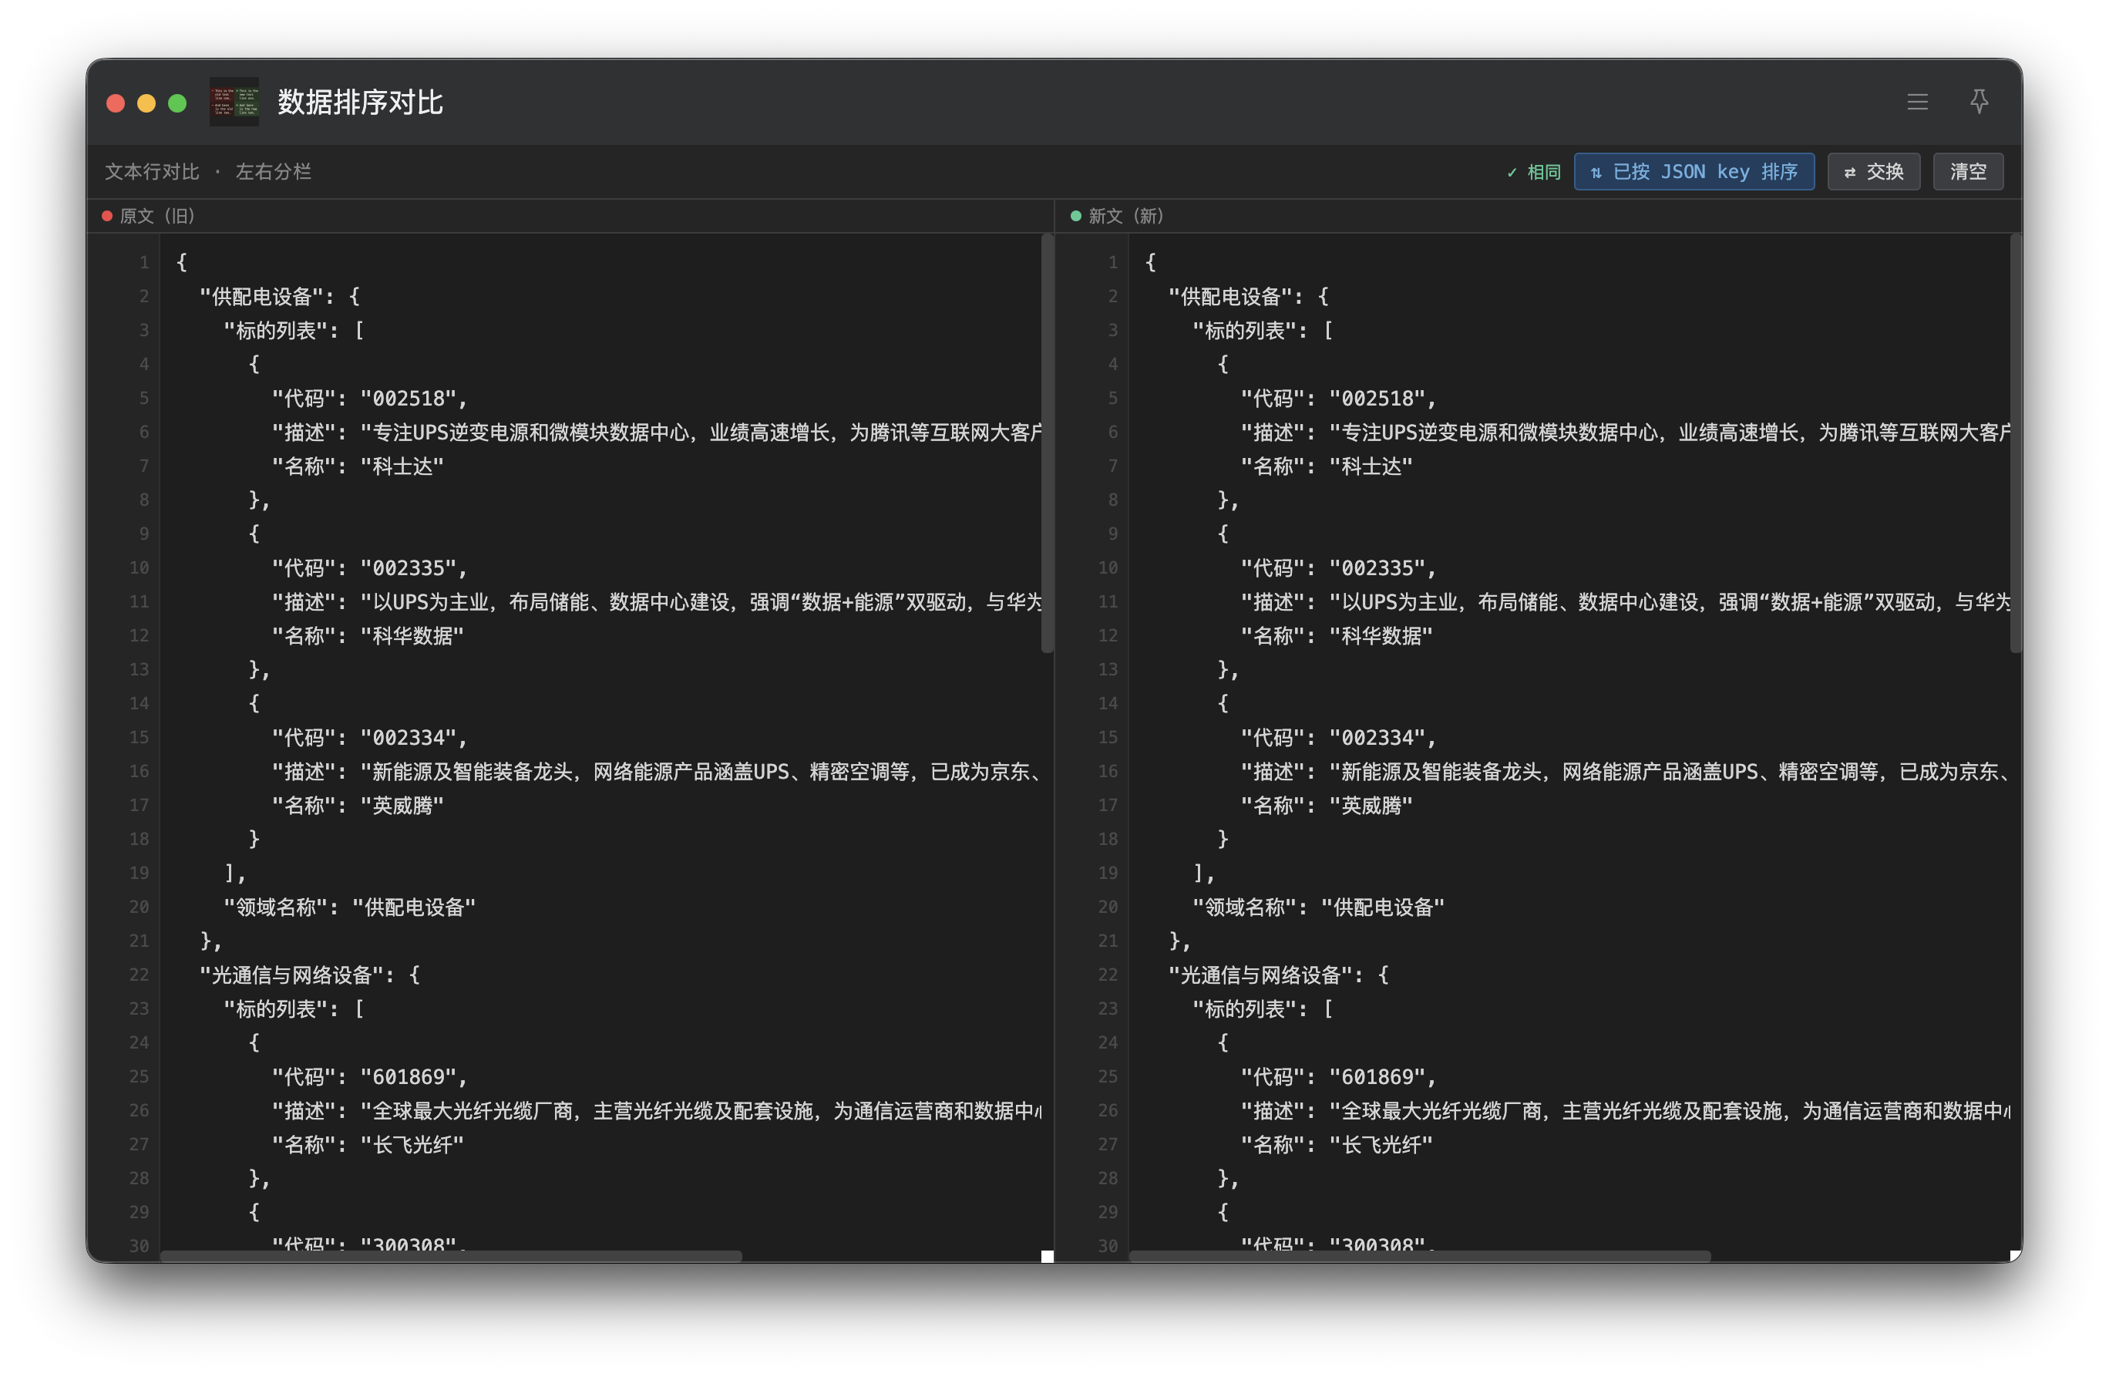Click the yellow macOS minimize button
Viewport: 2109px width, 1377px height.
tap(146, 103)
